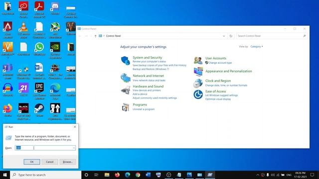Expand the address bar history dropdown
Image resolution: width=319 pixels, height=179 pixels.
(x=224, y=36)
